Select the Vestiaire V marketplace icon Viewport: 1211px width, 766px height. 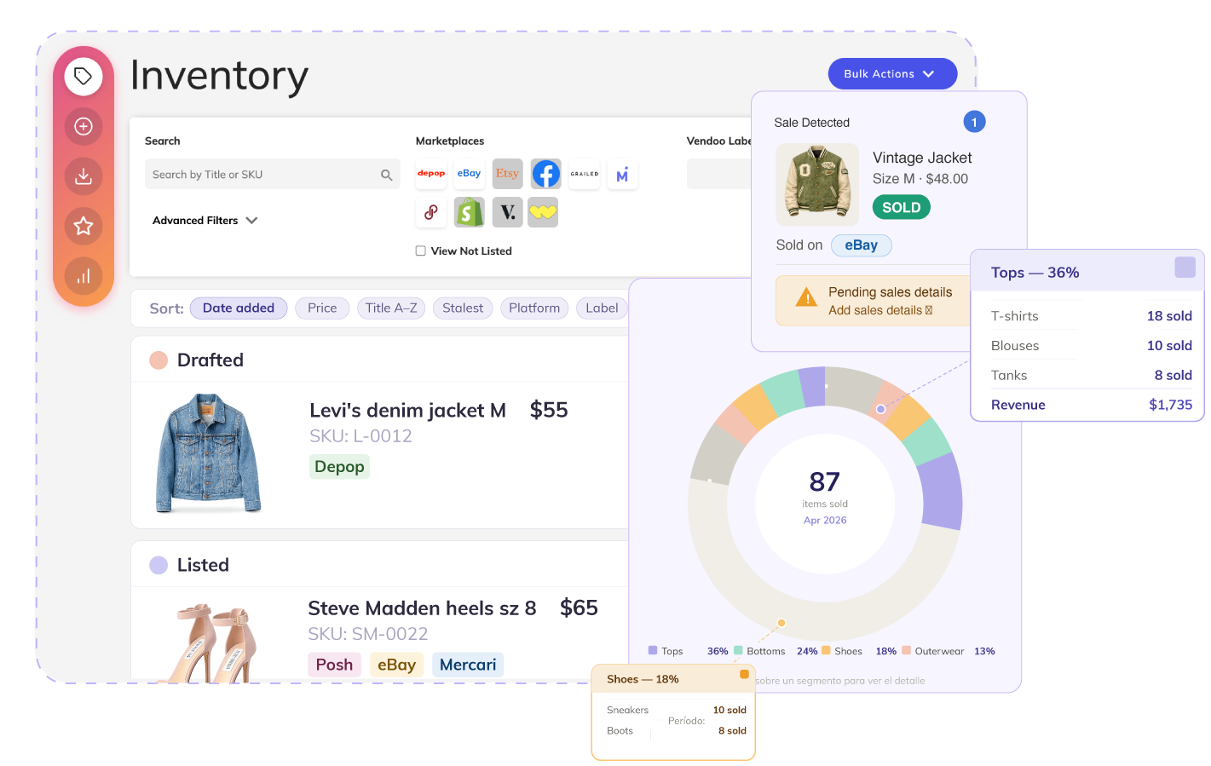coord(507,212)
